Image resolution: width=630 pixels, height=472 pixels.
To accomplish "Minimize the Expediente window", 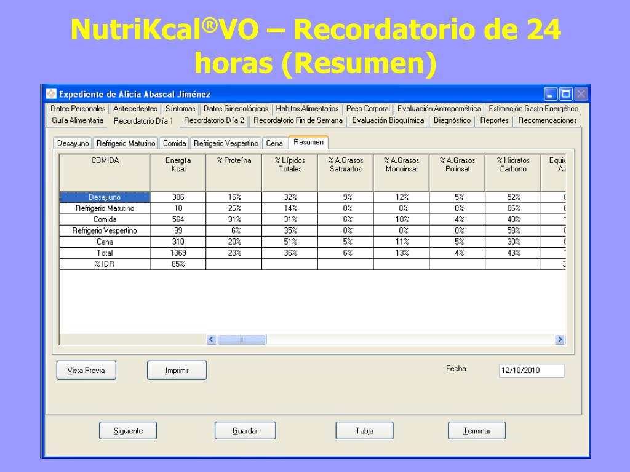I will click(551, 94).
